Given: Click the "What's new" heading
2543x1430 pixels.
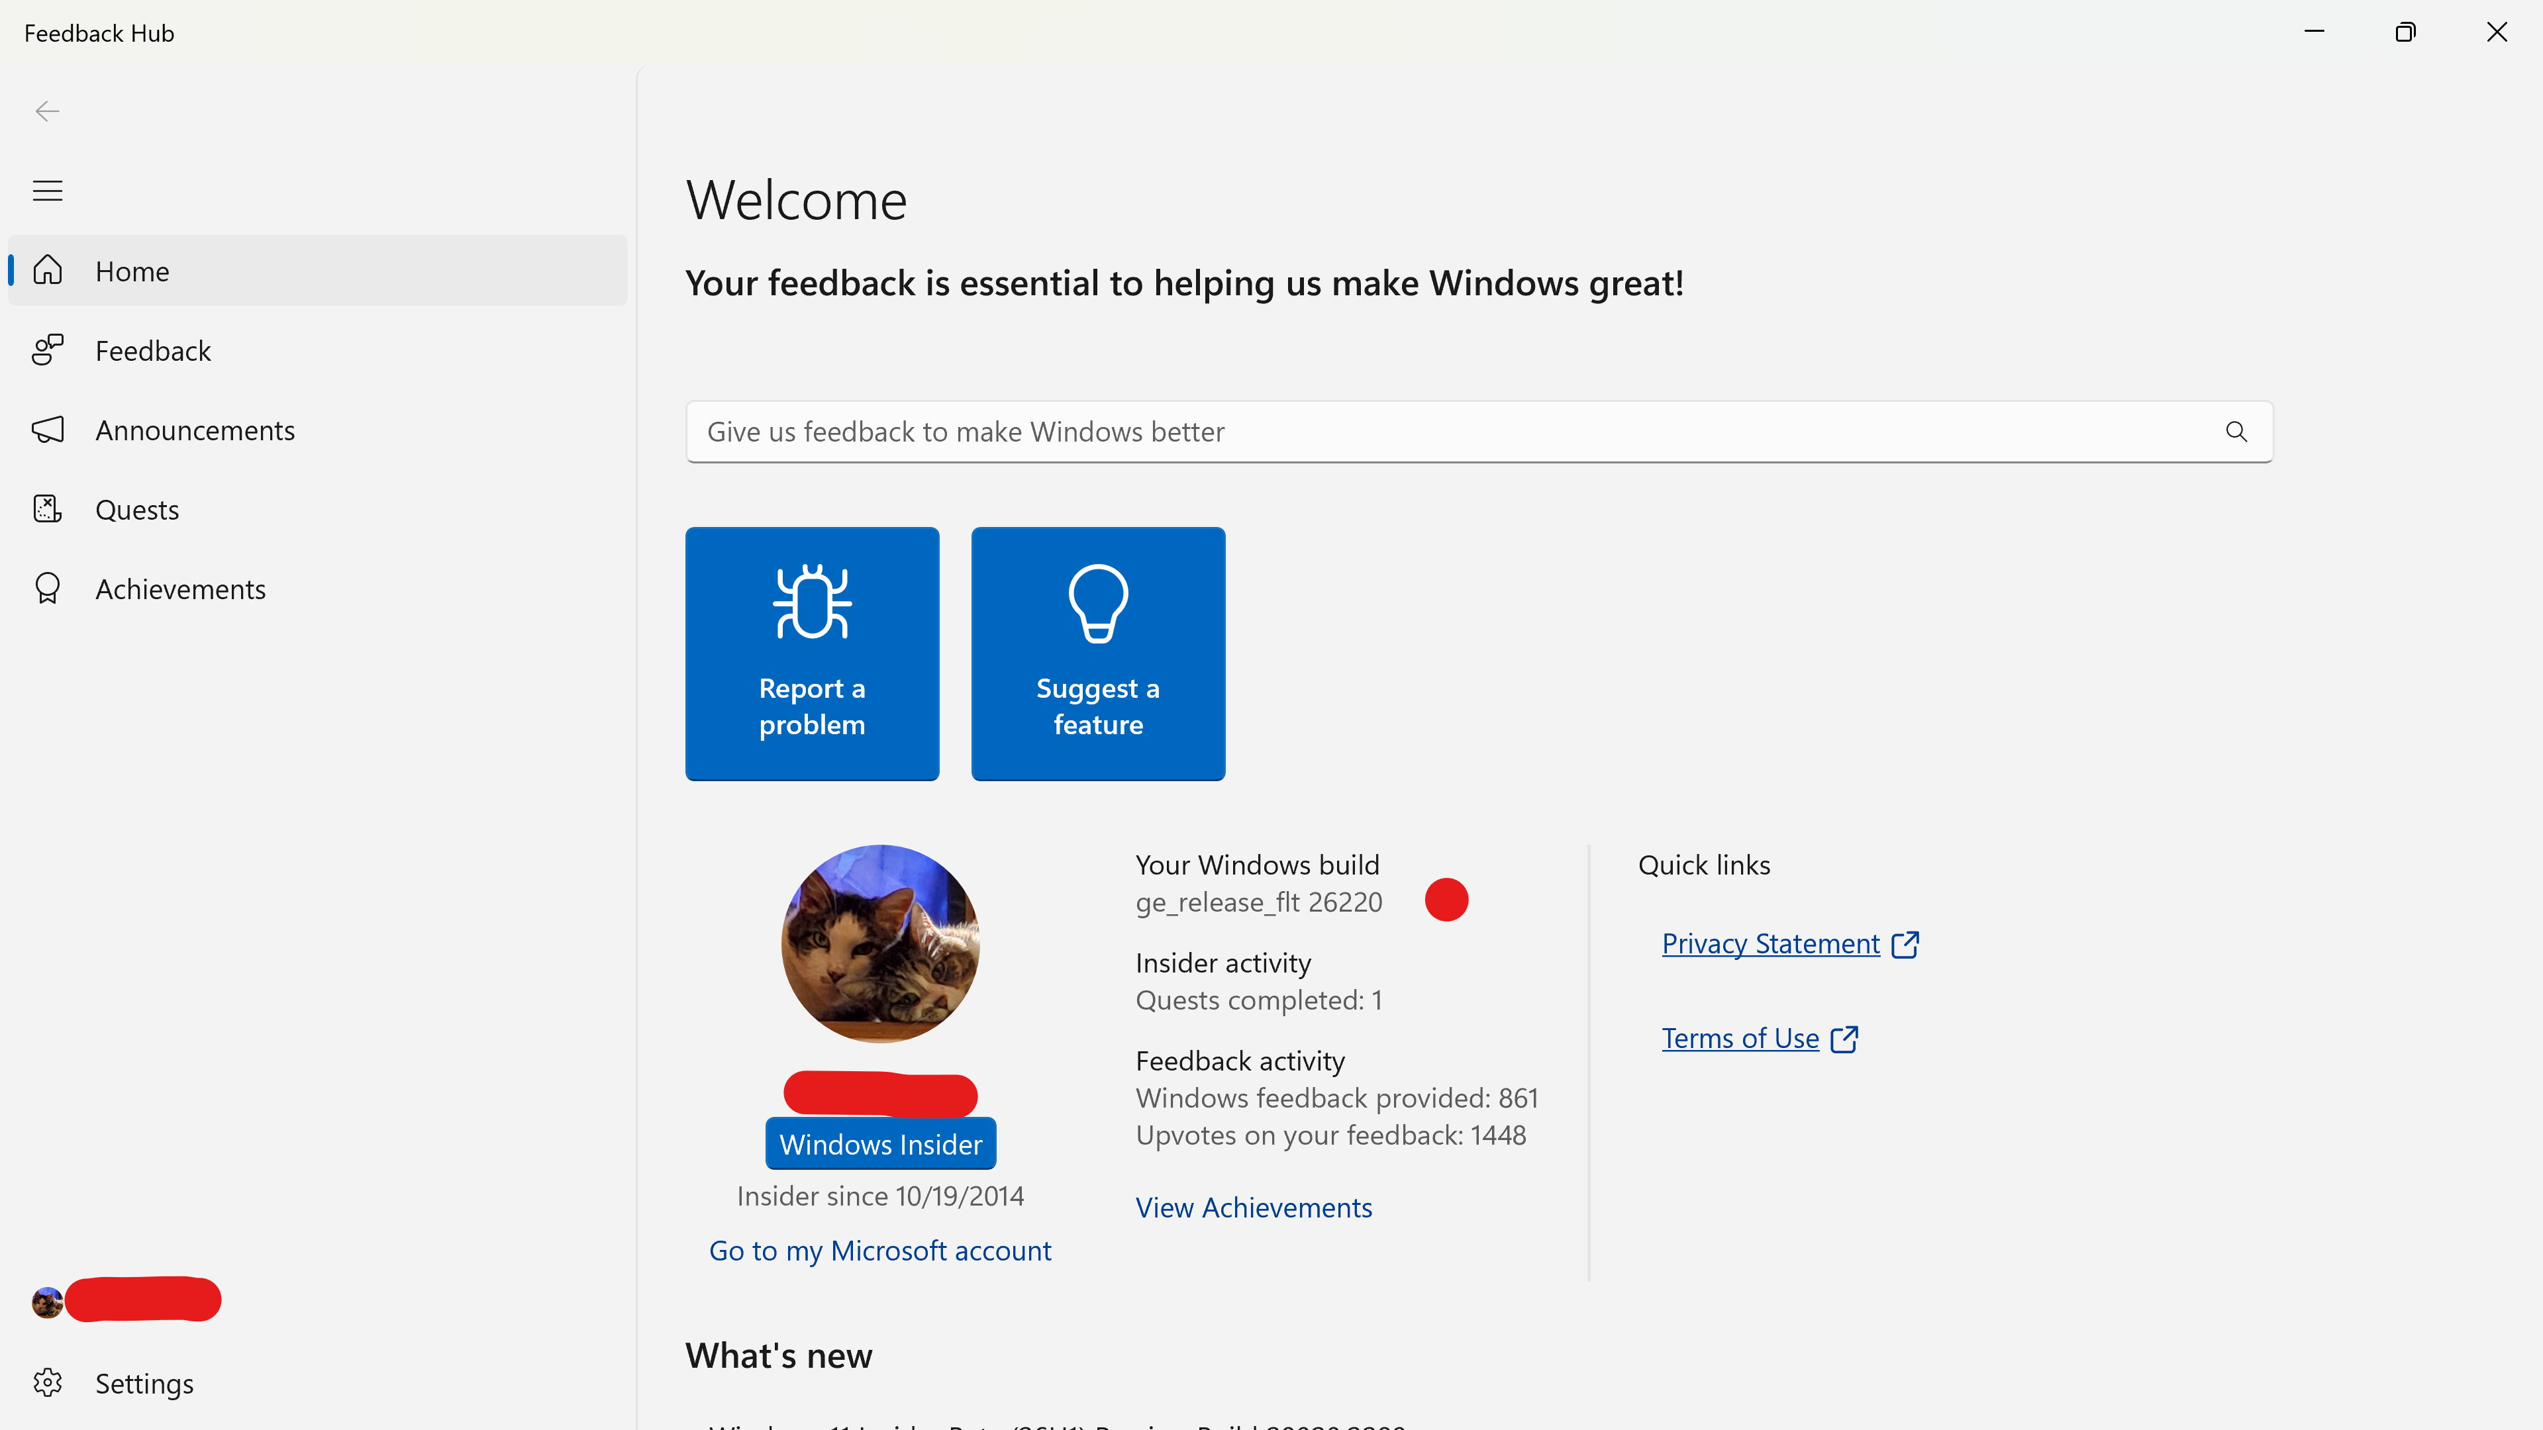Looking at the screenshot, I should [779, 1356].
